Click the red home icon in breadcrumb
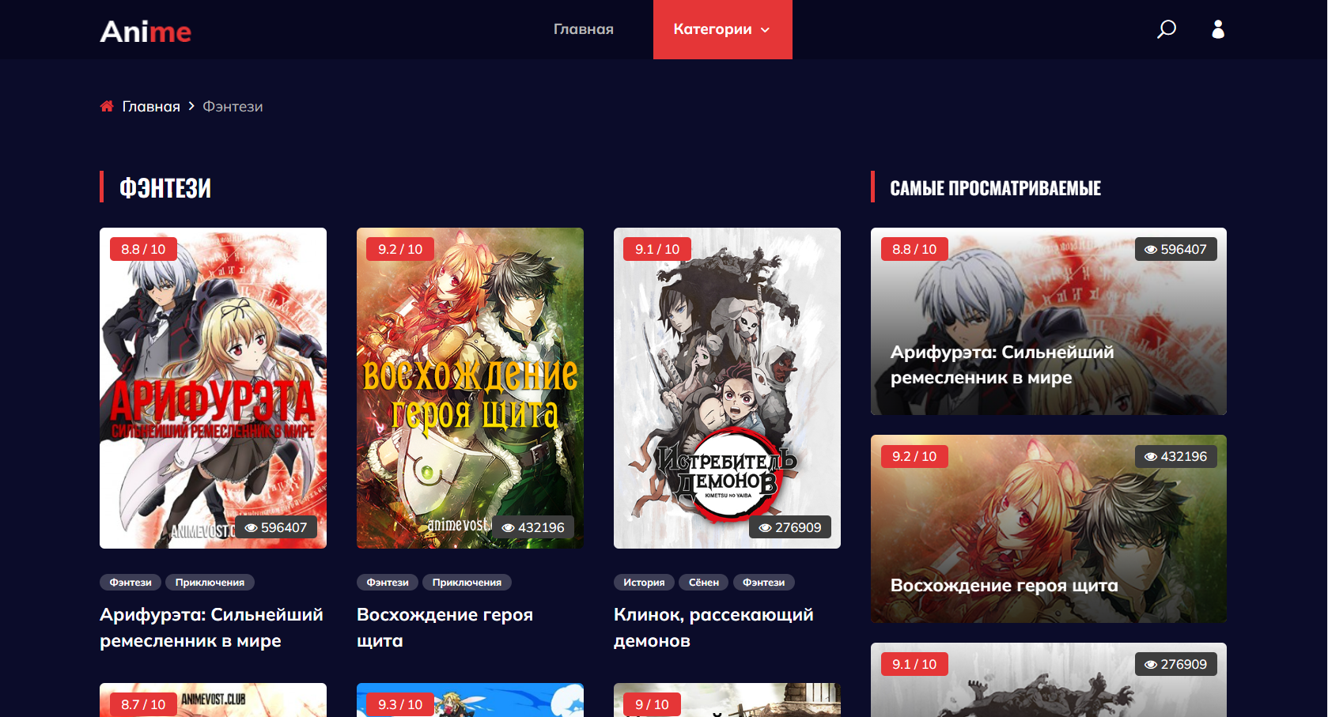 [x=107, y=106]
